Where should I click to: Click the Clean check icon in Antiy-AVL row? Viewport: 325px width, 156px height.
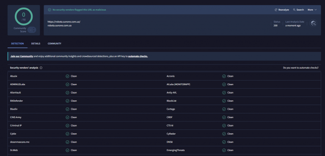coord(224,93)
